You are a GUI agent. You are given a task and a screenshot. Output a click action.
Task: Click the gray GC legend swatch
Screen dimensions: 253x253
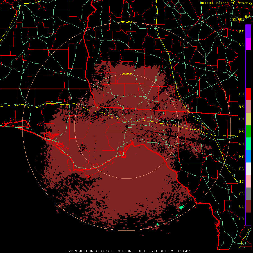tap(248, 194)
